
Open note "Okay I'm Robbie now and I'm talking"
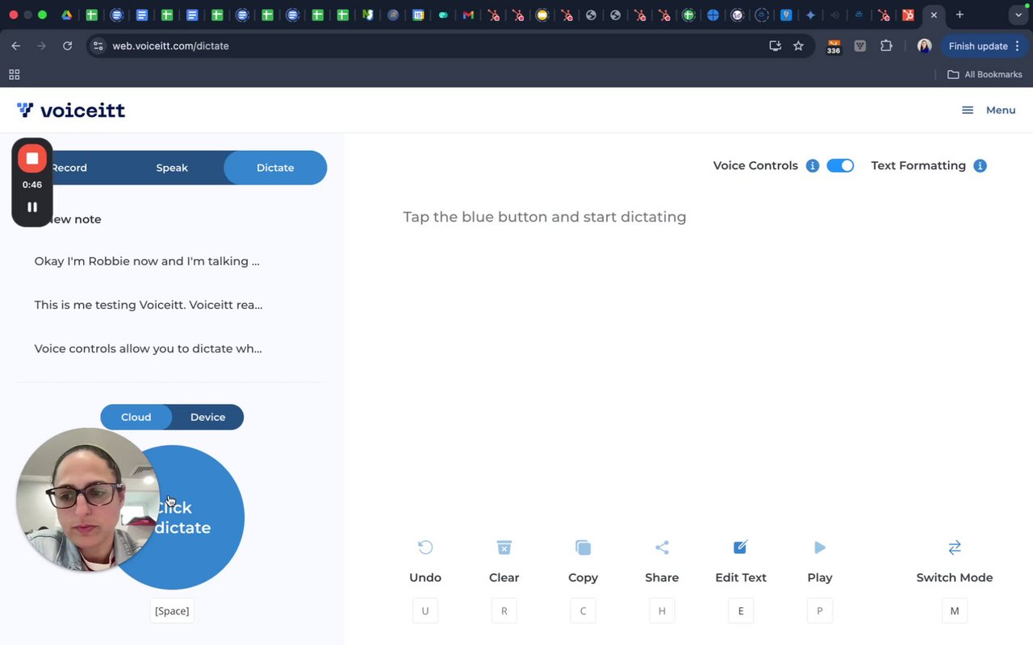pos(147,261)
